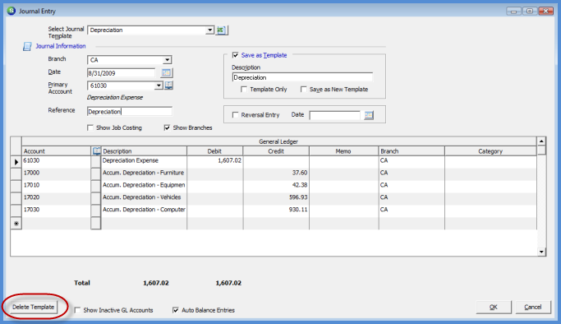Click the Cancel button
The width and height of the screenshot is (561, 324).
coord(533,308)
